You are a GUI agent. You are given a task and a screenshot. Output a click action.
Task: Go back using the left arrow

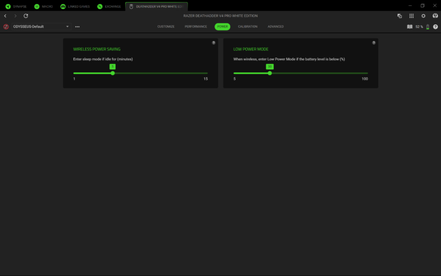(5, 16)
